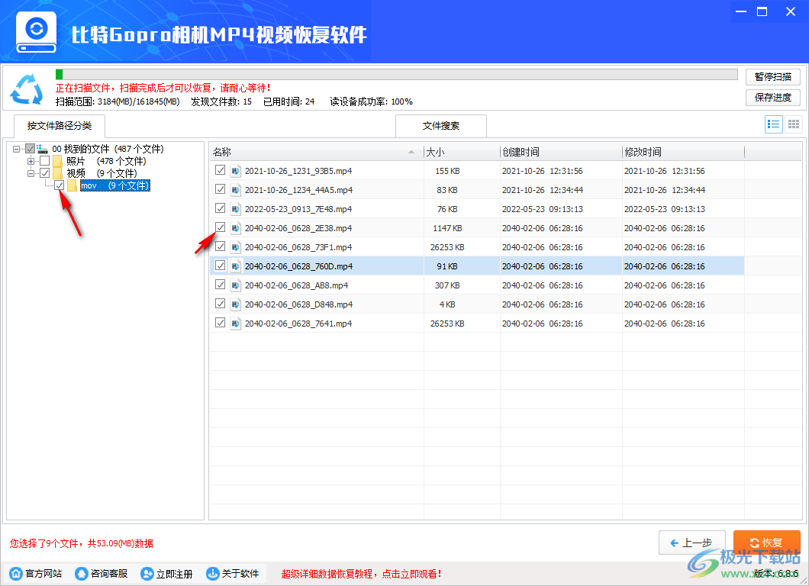
Task: Open 咨询客服 support icon link
Action: [x=82, y=574]
